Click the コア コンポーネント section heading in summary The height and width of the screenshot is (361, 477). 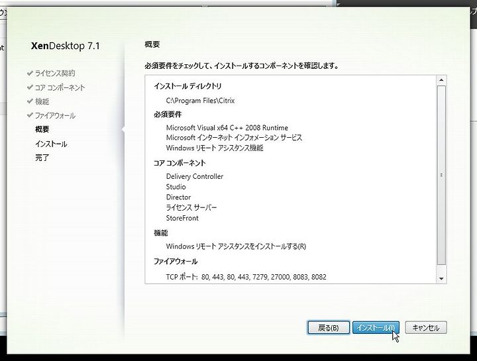point(180,163)
